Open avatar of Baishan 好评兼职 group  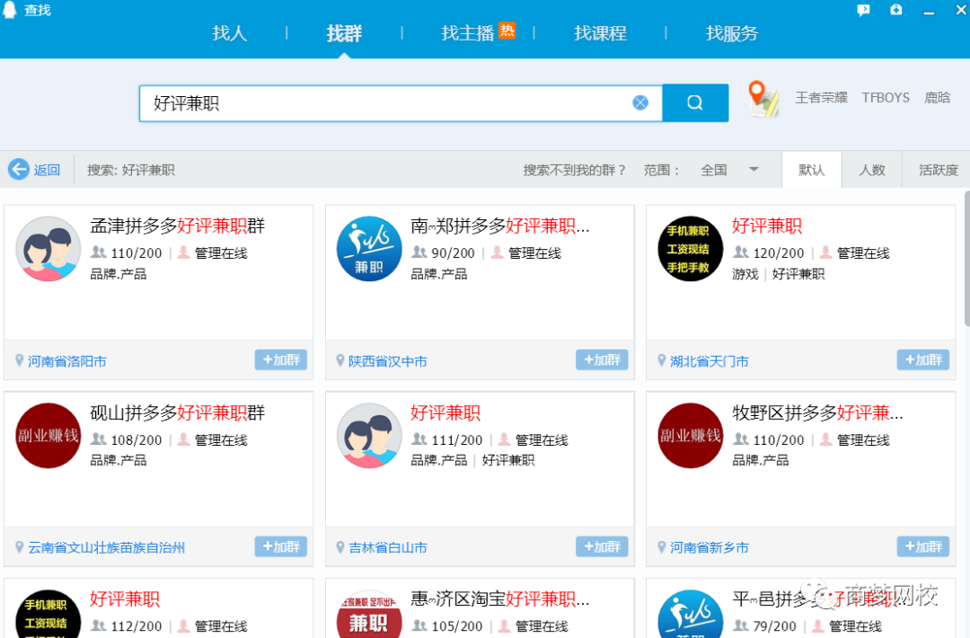[369, 436]
